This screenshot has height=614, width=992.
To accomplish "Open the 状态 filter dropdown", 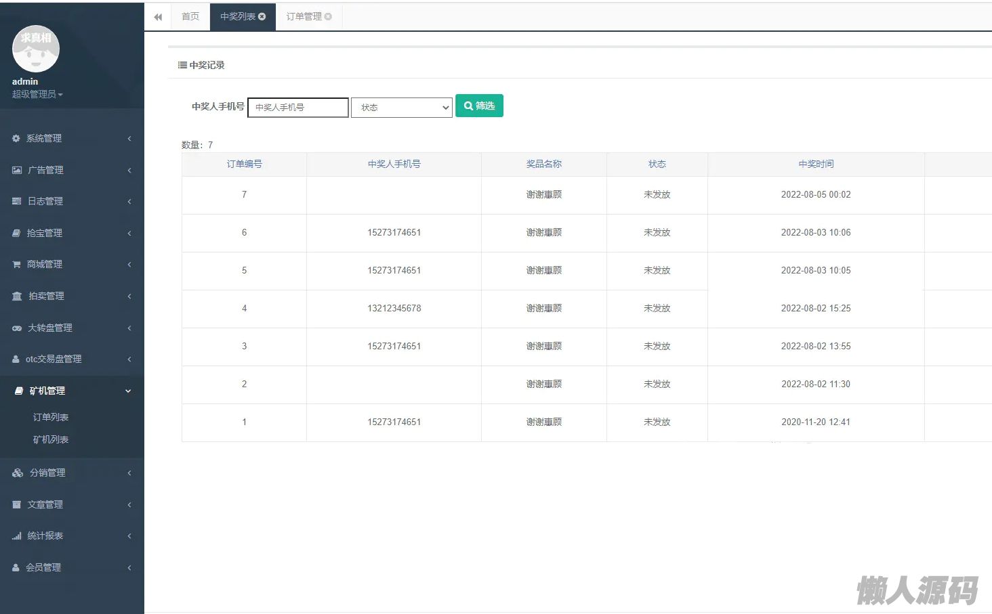I will [401, 108].
